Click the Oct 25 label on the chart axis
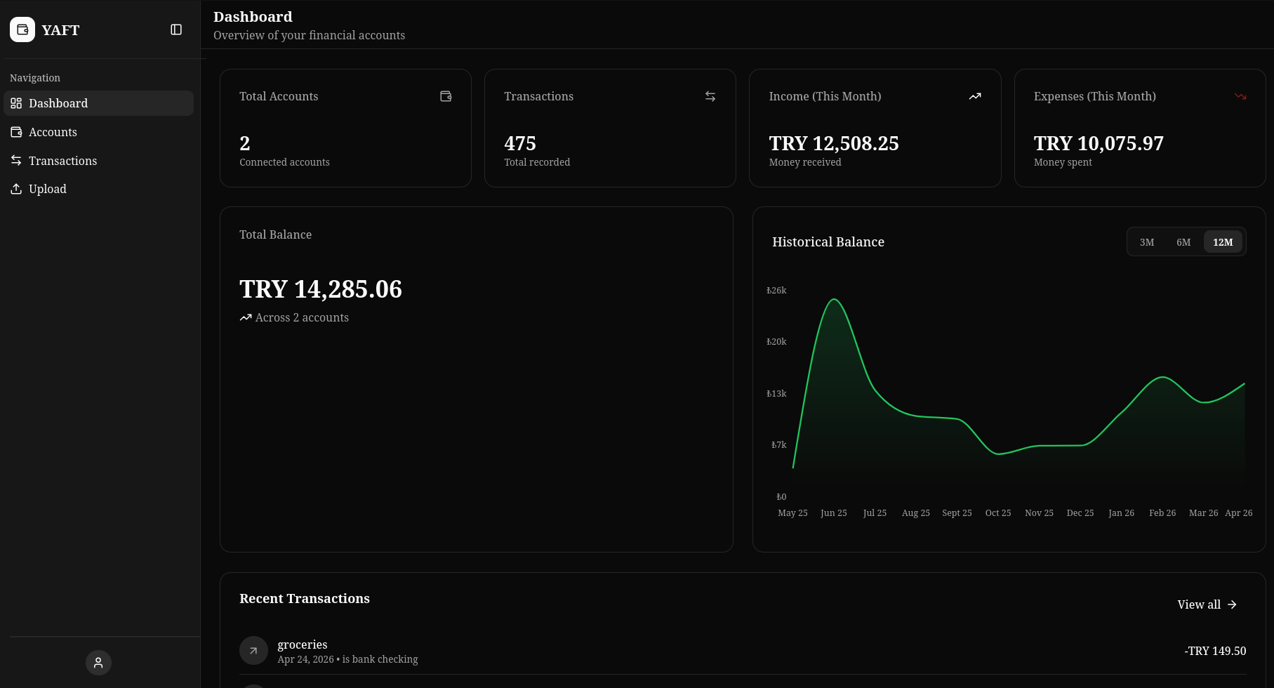 (x=998, y=513)
